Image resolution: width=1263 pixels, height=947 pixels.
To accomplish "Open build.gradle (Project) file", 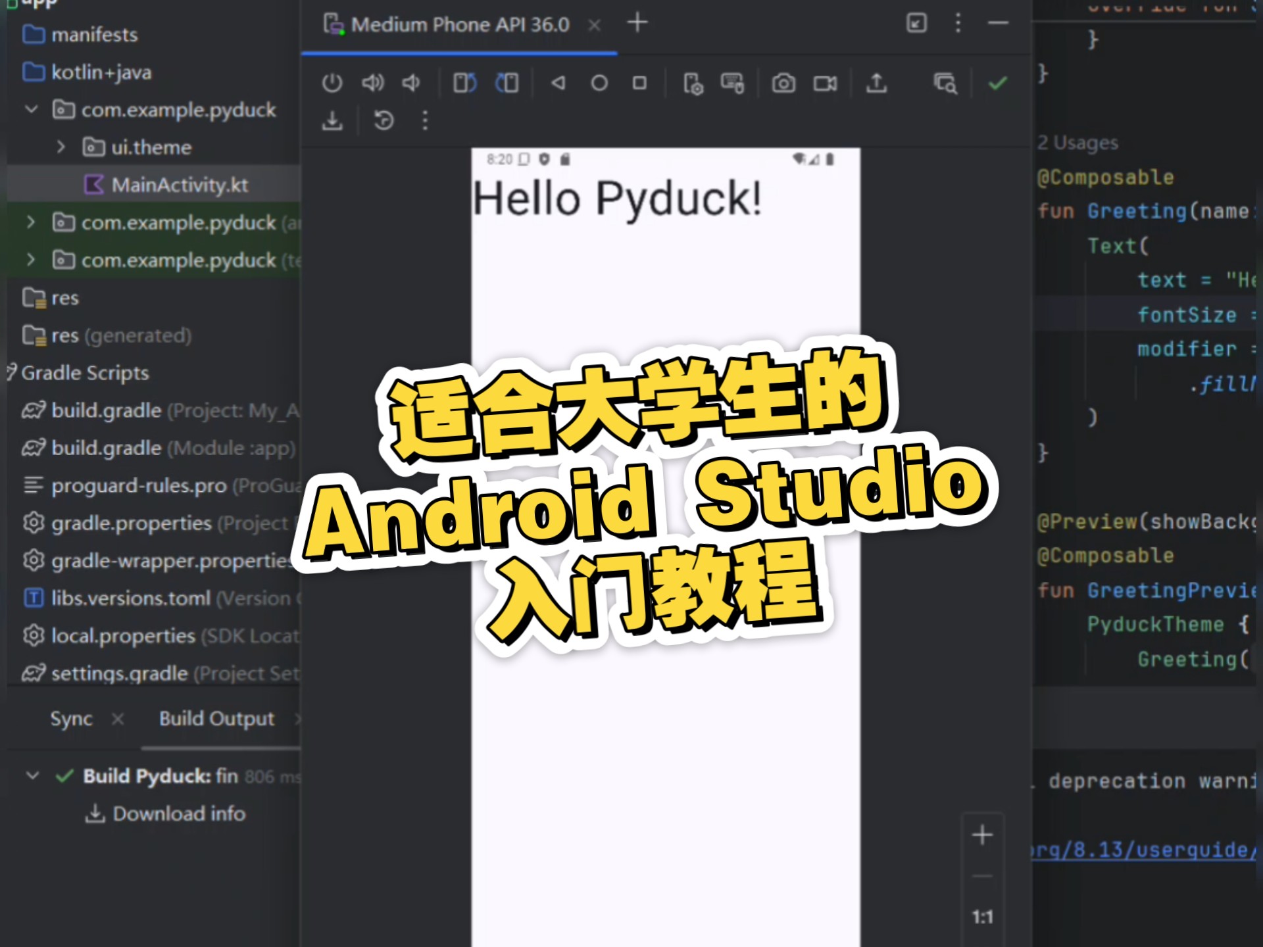I will [x=161, y=410].
